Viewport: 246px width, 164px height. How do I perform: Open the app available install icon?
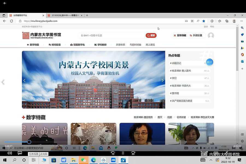(186, 21)
